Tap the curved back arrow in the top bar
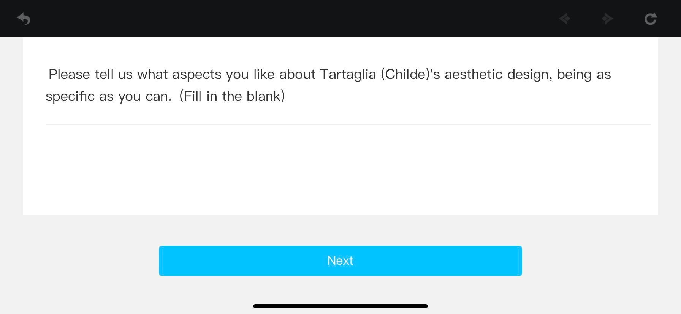 coord(24,19)
